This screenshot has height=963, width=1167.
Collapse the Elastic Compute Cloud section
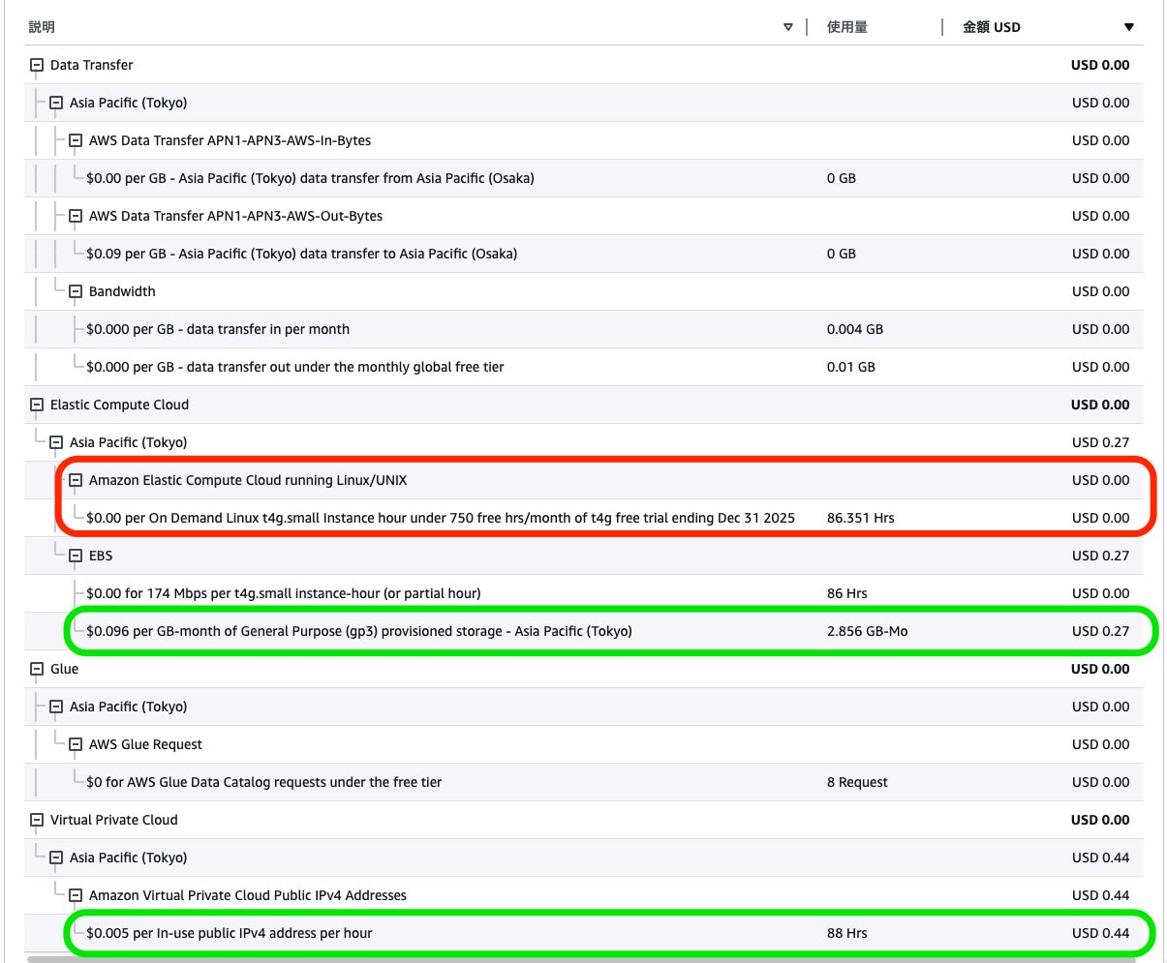tap(37, 405)
